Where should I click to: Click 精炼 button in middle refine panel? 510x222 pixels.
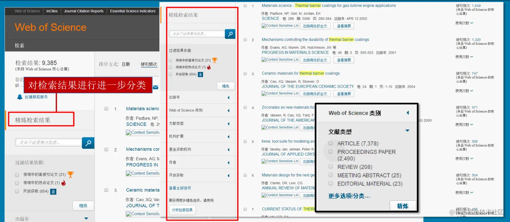click(226, 86)
